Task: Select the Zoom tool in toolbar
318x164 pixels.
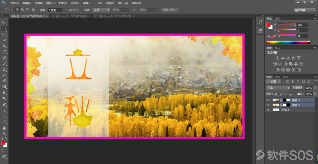Action: (x=4, y=134)
